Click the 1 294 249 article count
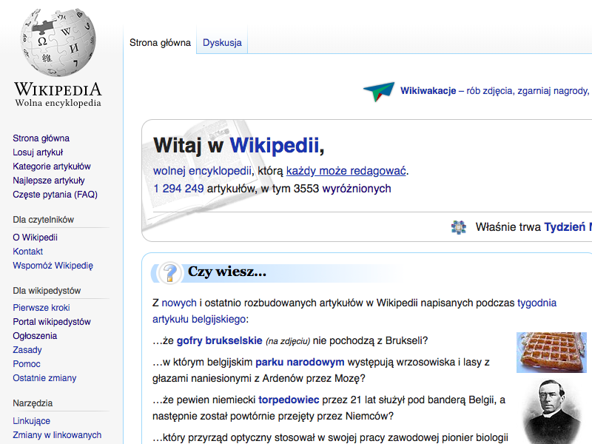The width and height of the screenshot is (592, 444). 178,189
